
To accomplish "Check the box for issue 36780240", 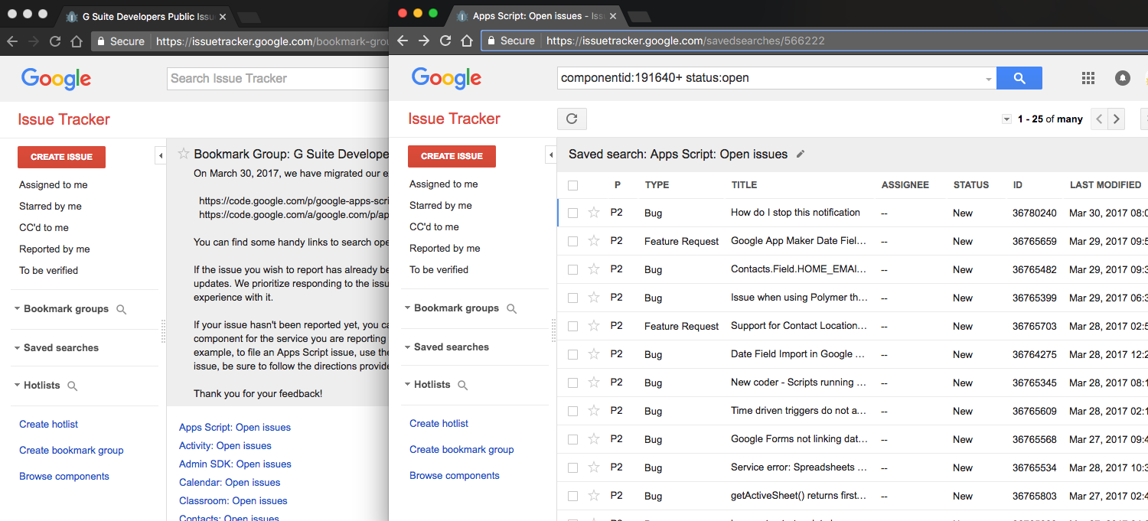I will tap(572, 213).
